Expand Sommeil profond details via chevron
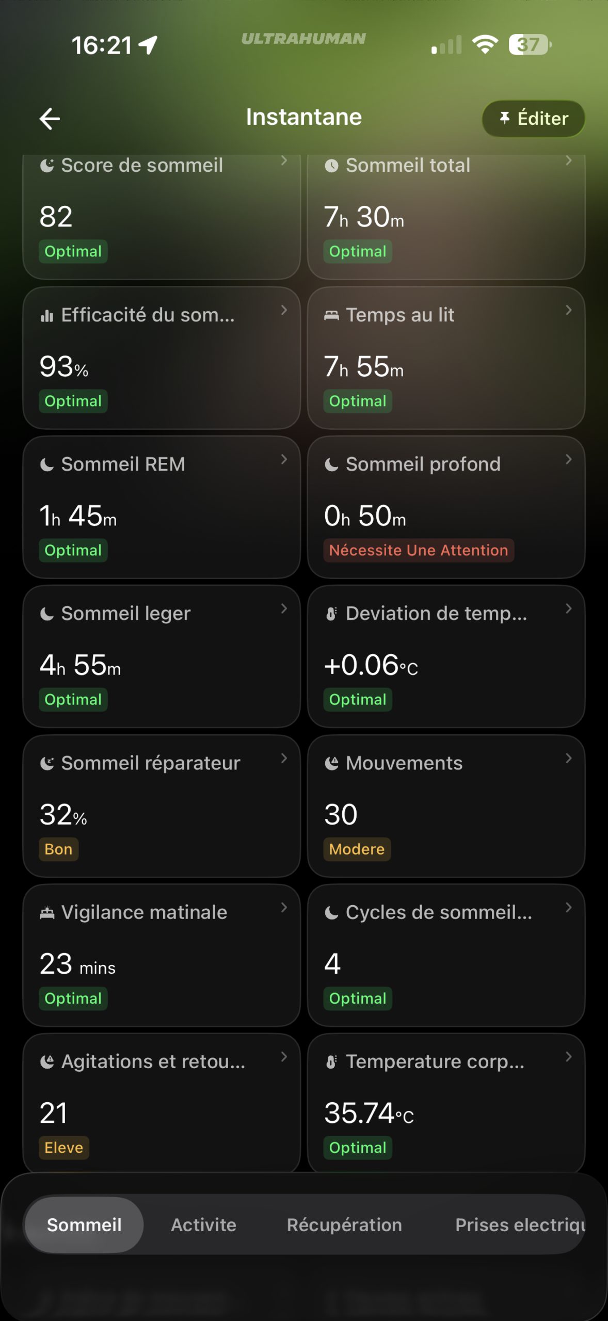This screenshot has width=608, height=1321. coord(568,459)
